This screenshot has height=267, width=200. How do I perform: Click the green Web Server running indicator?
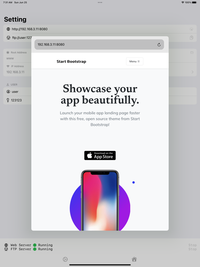pos(35,245)
